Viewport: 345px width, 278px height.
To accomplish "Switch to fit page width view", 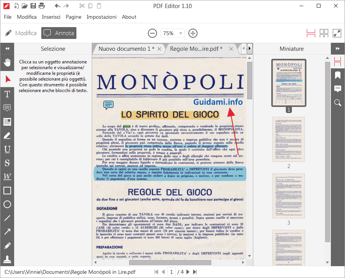I will [311, 33].
